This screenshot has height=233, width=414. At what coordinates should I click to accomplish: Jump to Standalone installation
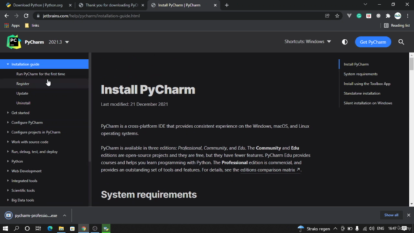tap(362, 93)
